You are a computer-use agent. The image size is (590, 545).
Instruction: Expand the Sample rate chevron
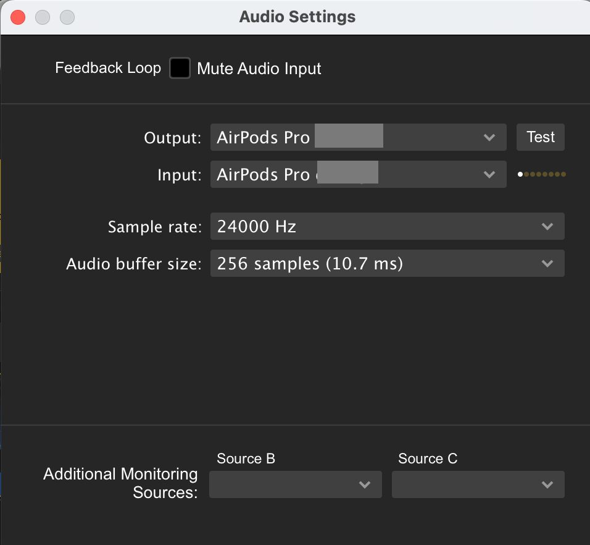[x=547, y=226]
